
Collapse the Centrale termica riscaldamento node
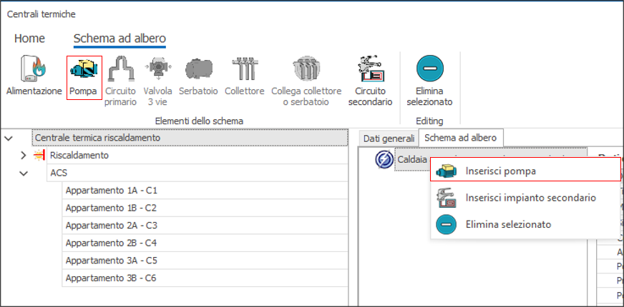point(9,138)
